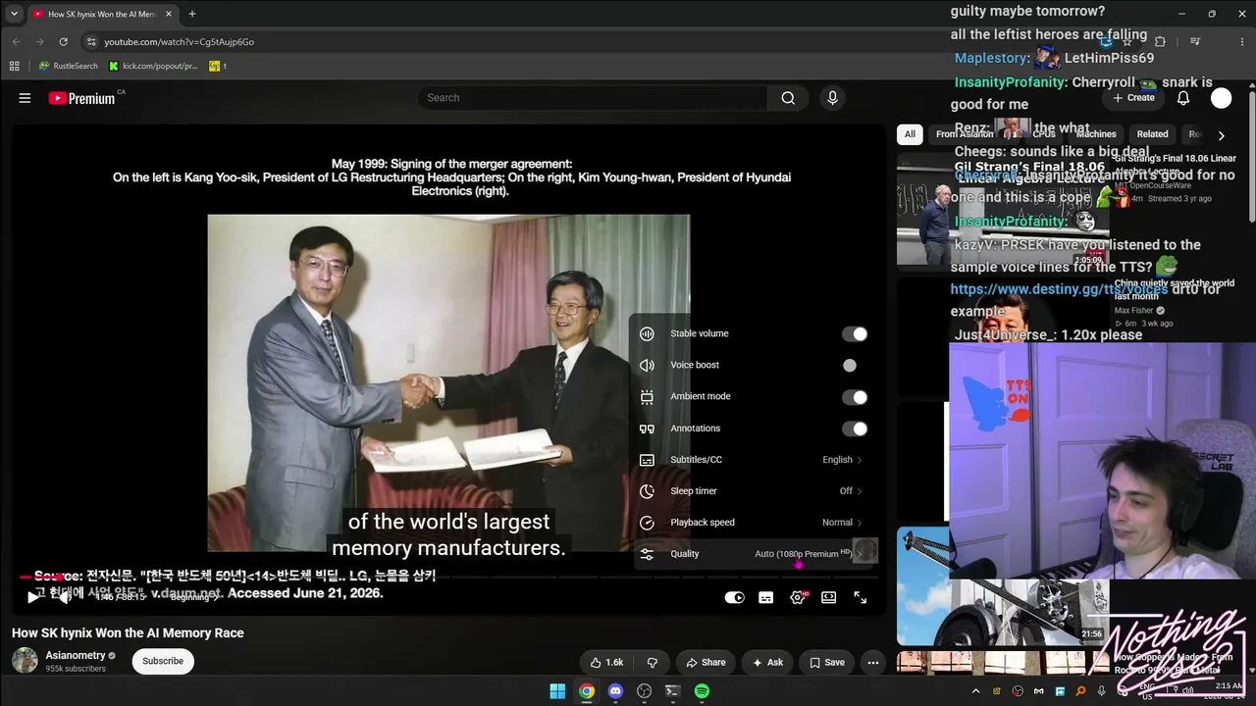Open Chrome from the taskbar

(x=586, y=691)
